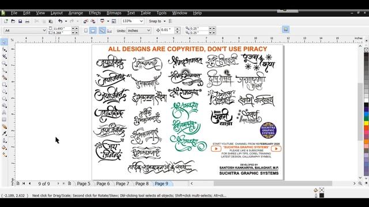Select the Fill tool

(x=4, y=148)
